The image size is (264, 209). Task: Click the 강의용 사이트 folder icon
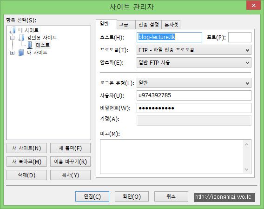pos(22,37)
